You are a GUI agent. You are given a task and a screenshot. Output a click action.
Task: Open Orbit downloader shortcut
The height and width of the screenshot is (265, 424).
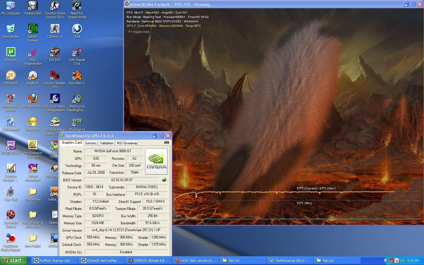77,31
